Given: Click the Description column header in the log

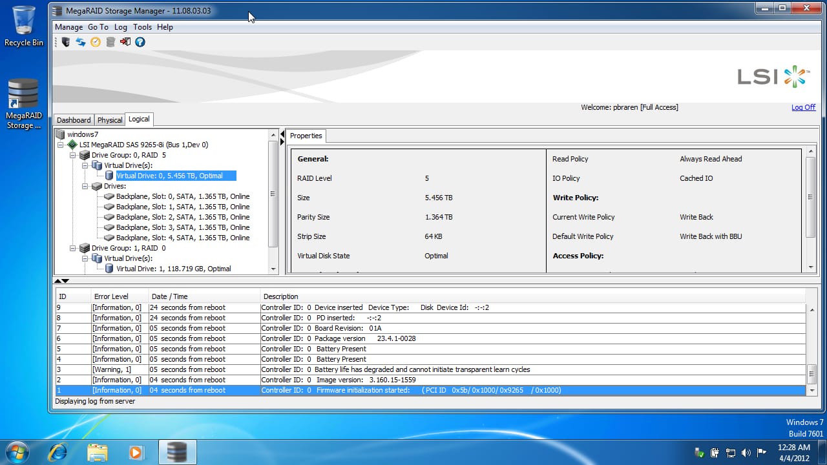Looking at the screenshot, I should 533,296.
